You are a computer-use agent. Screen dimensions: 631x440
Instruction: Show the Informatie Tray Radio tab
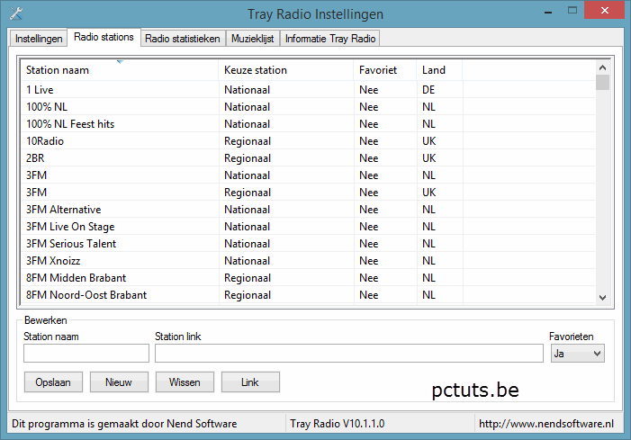point(330,39)
